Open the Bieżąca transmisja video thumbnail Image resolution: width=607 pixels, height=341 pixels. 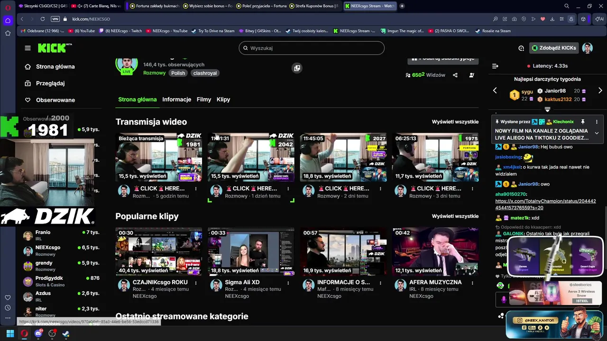pyautogui.click(x=159, y=157)
